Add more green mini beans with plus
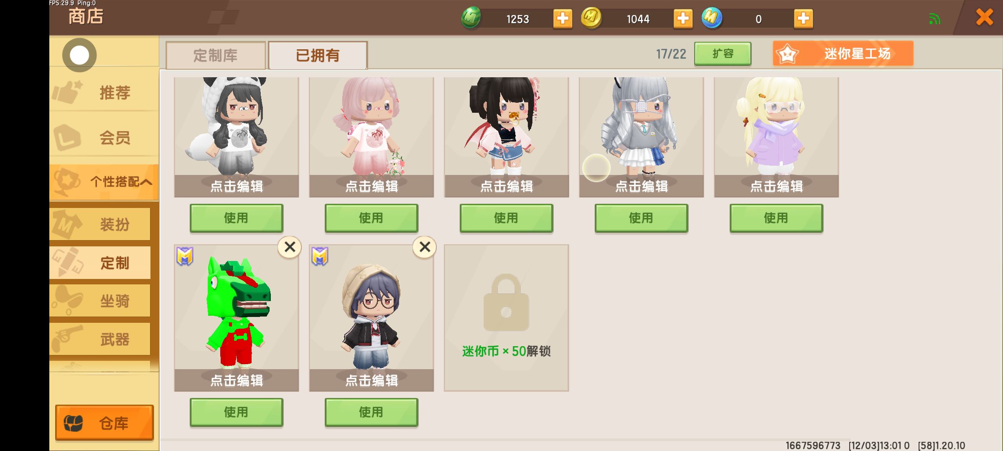Image resolution: width=1003 pixels, height=451 pixels. point(563,19)
